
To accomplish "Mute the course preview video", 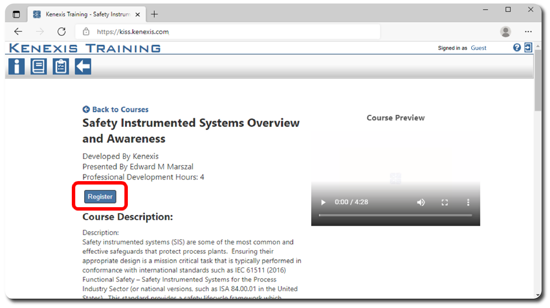I will pyautogui.click(x=421, y=202).
